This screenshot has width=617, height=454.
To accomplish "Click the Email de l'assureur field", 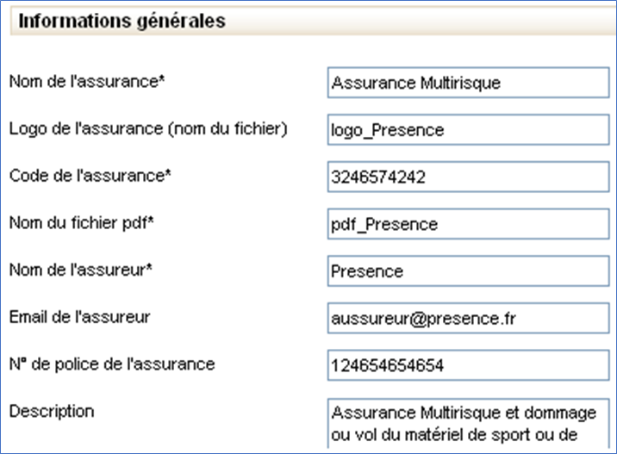I will [x=468, y=319].
